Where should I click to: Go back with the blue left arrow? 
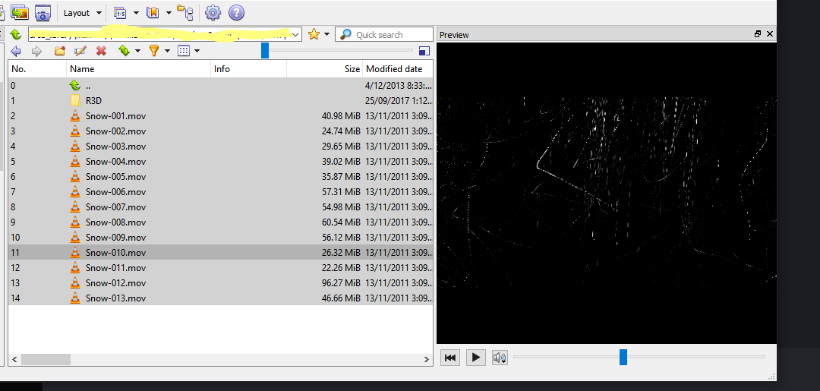click(x=16, y=51)
